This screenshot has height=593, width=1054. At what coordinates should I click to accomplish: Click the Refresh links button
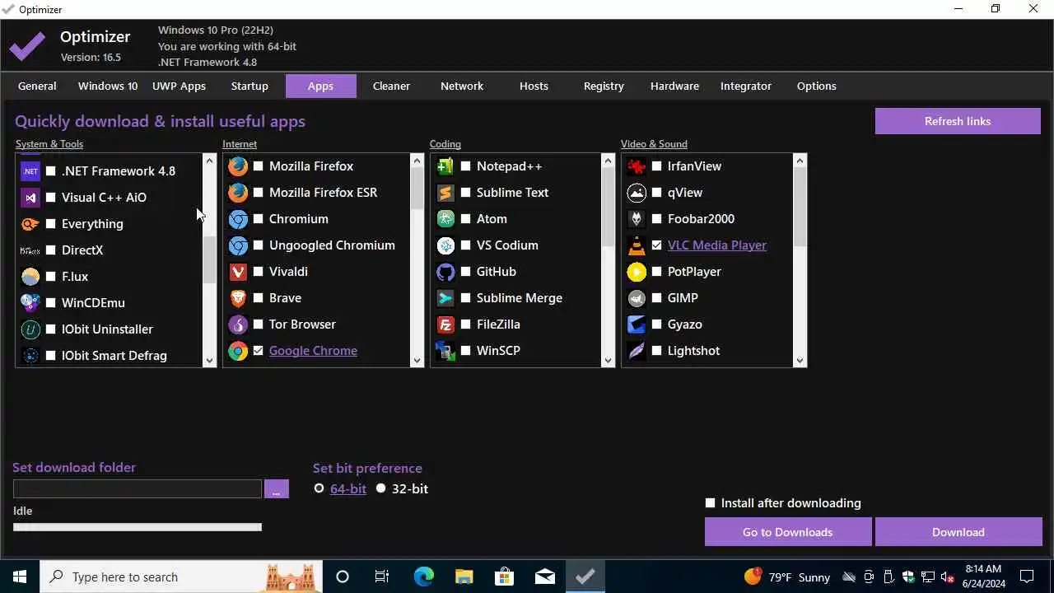(x=958, y=121)
